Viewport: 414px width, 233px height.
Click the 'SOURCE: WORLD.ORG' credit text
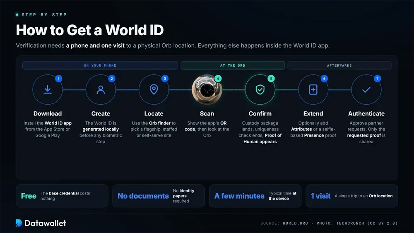284,223
